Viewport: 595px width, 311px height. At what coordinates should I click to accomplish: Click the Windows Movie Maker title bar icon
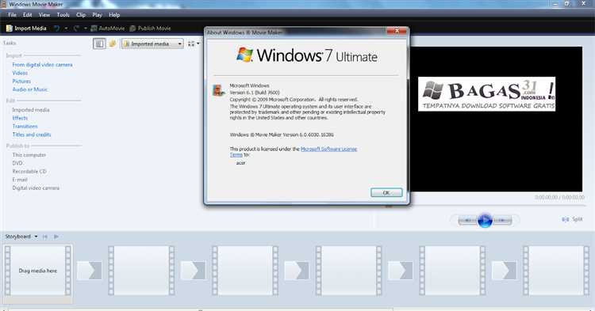click(x=3, y=4)
